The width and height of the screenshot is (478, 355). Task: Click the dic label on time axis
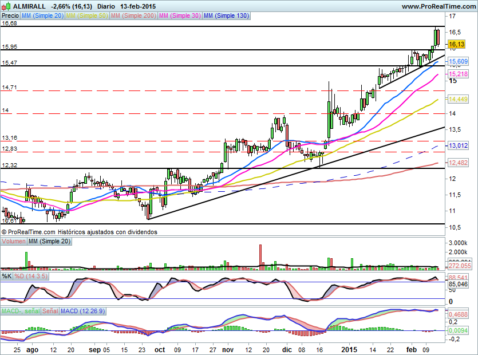(x=287, y=349)
